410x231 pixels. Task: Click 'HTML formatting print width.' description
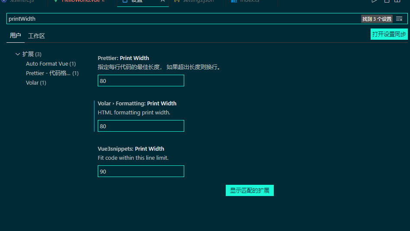tap(134, 113)
